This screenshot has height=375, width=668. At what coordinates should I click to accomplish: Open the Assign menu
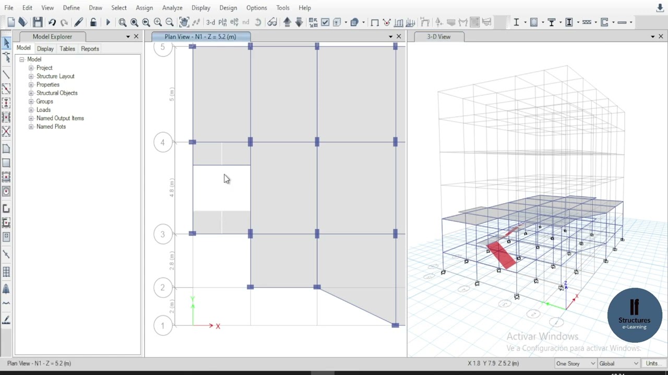(145, 8)
